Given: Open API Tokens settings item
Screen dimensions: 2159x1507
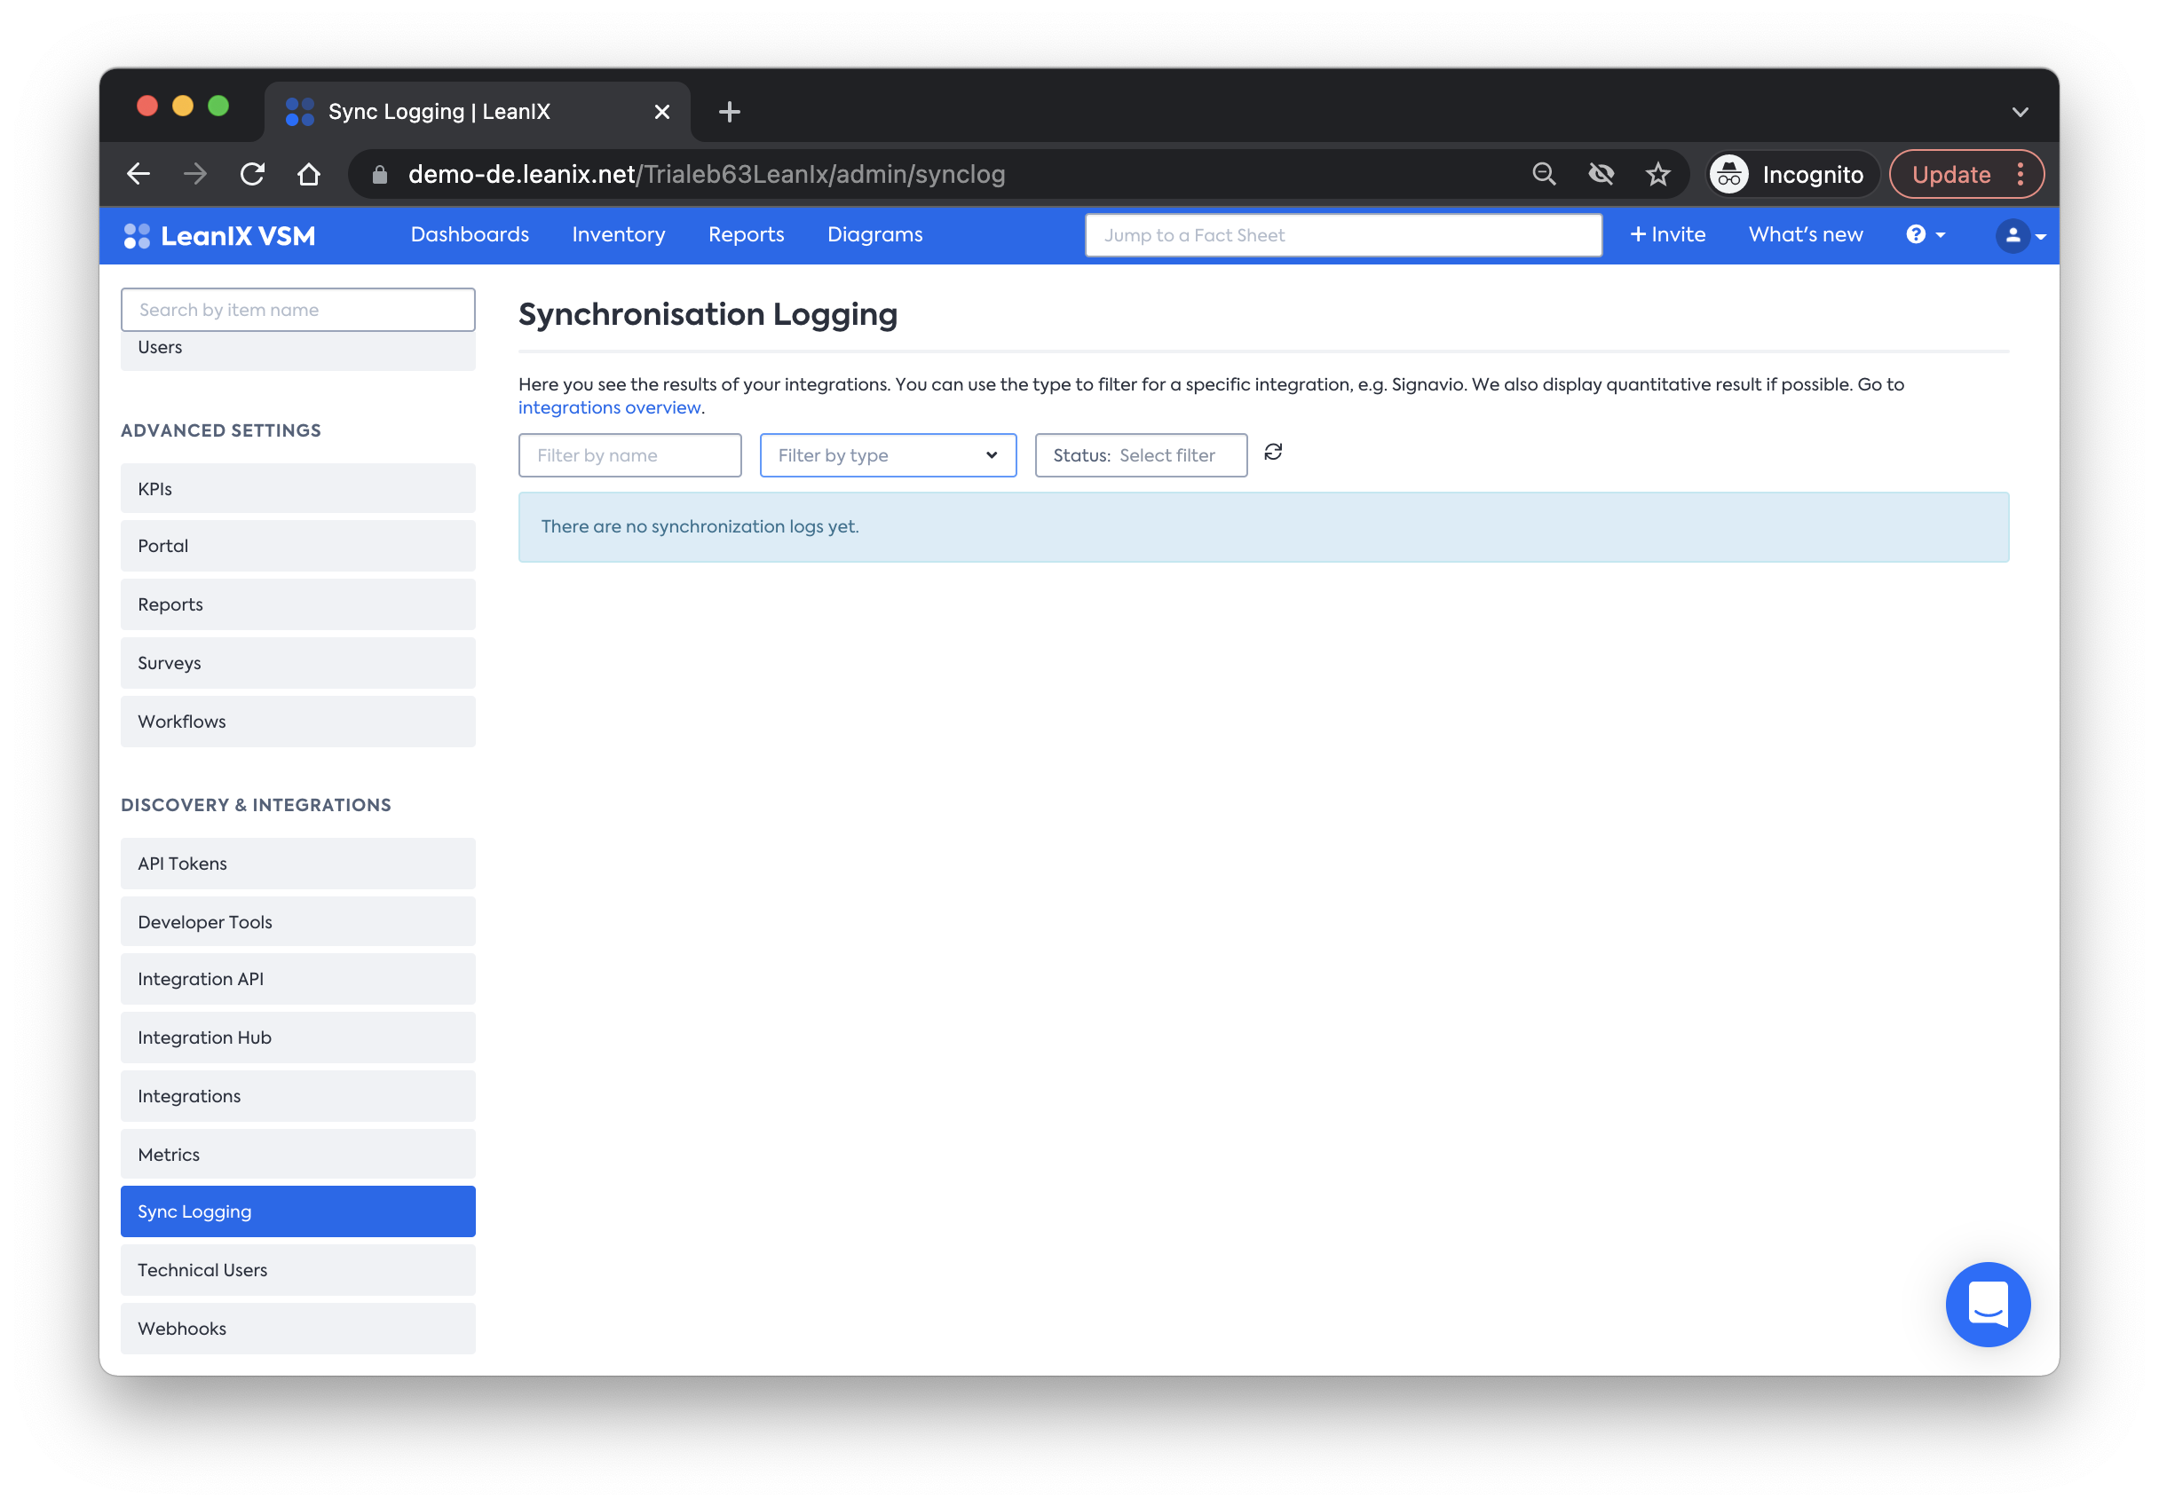Looking at the screenshot, I should (297, 863).
